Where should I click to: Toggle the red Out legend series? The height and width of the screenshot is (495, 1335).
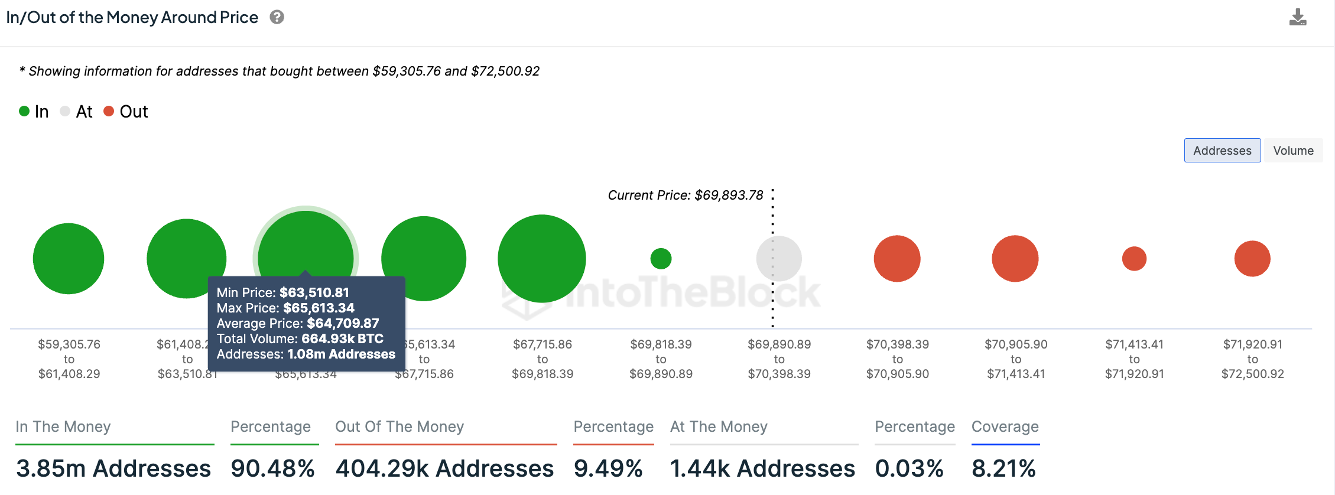(x=125, y=112)
